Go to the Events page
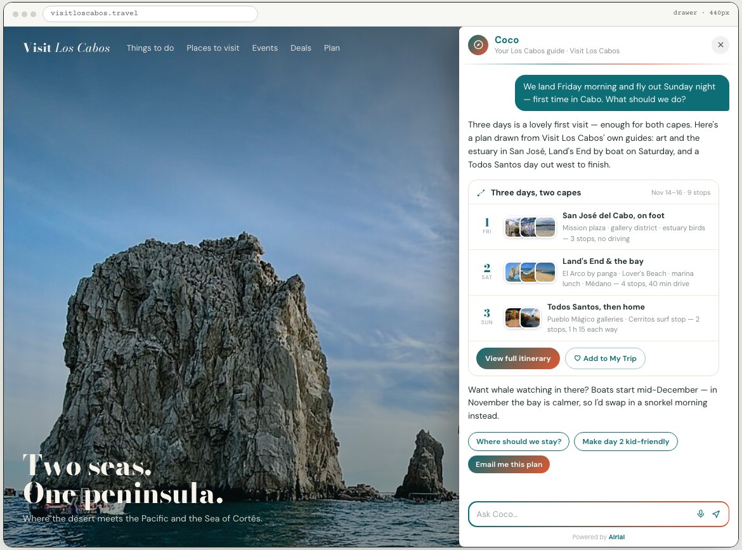Image resolution: width=742 pixels, height=550 pixels. (x=265, y=48)
